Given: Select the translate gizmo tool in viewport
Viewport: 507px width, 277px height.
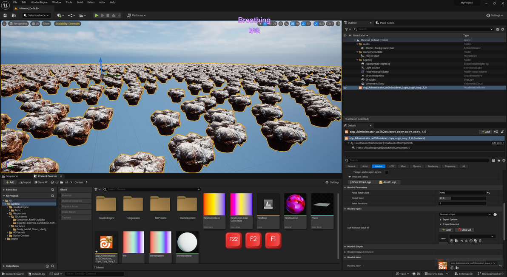Looking at the screenshot, I should pos(265,24).
